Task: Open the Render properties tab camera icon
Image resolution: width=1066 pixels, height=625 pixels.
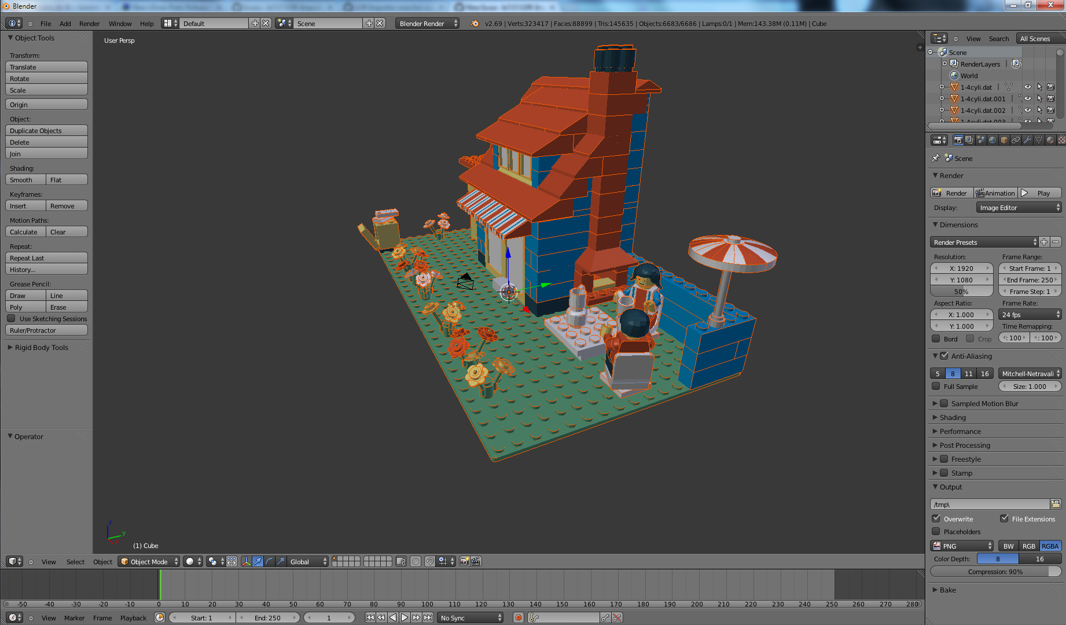Action: point(958,140)
